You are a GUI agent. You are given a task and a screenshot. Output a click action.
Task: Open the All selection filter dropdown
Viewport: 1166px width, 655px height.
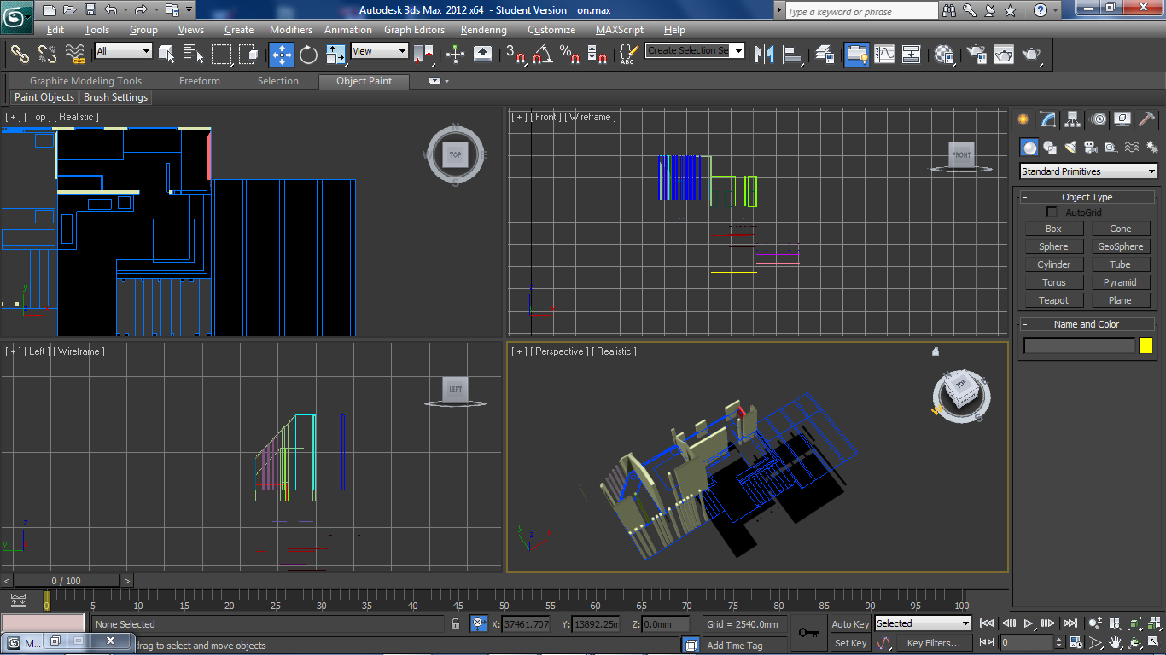pos(122,51)
